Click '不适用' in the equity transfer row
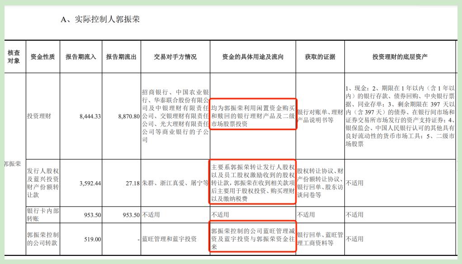Image resolution: width=462 pixels, height=264 pixels. pos(354,183)
